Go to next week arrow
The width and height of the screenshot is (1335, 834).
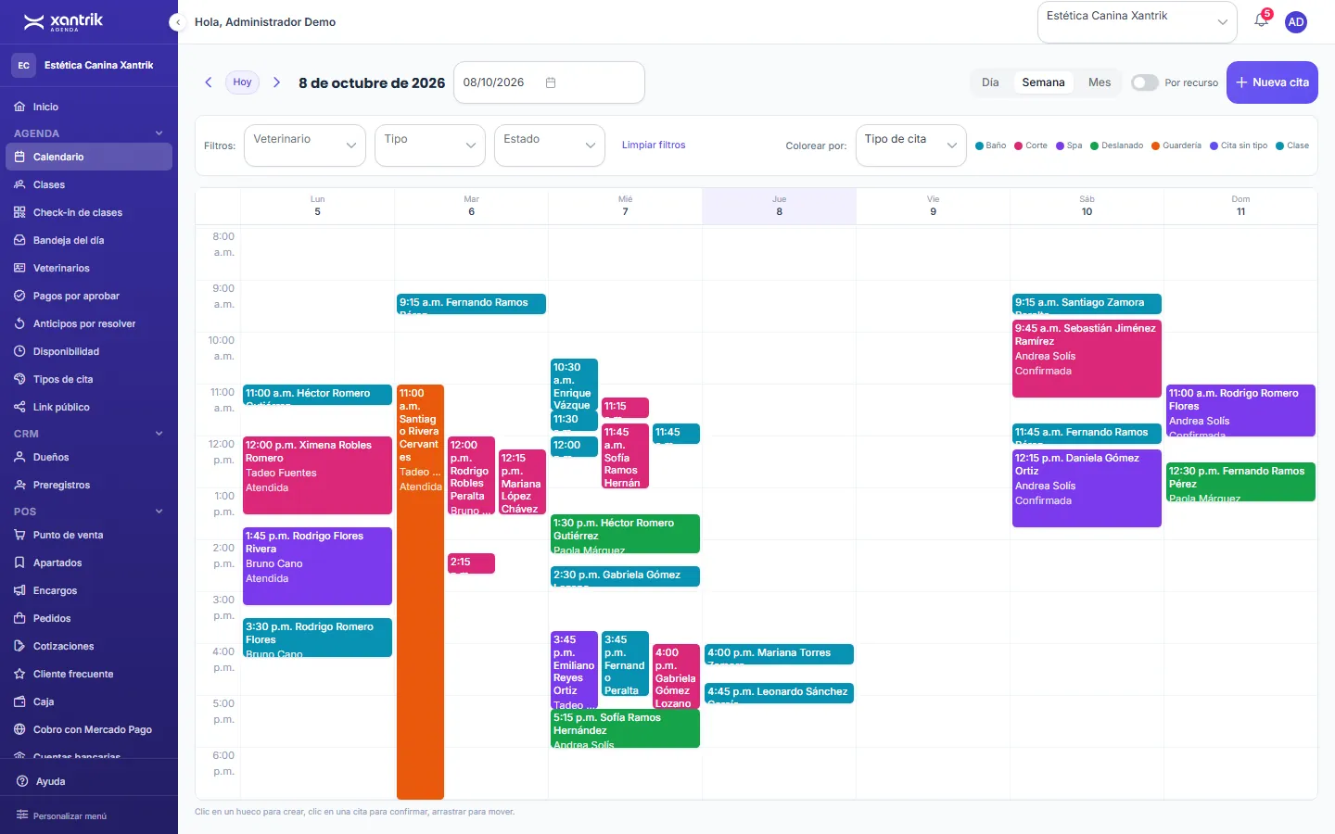pyautogui.click(x=276, y=82)
